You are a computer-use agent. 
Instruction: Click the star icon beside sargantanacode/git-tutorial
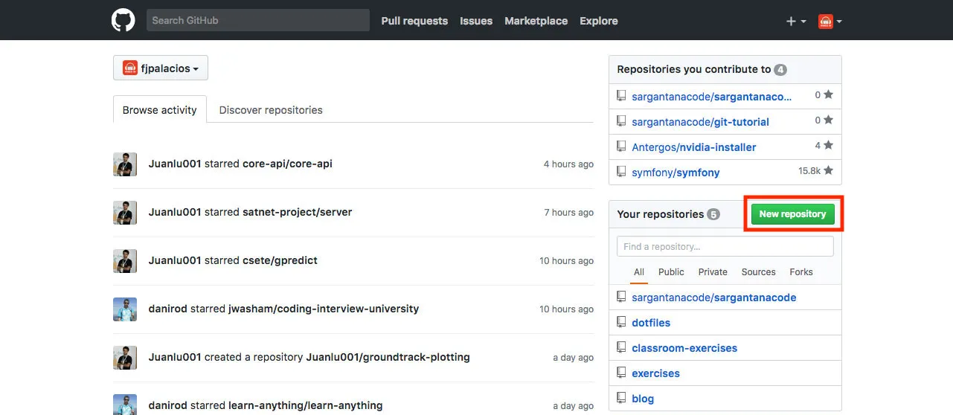point(828,120)
